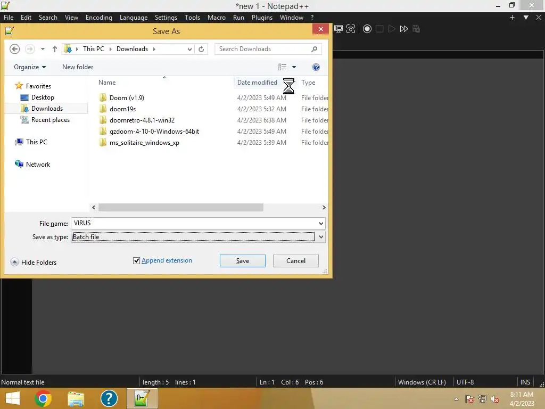Open the Plugins menu
This screenshot has width=545, height=409.
[262, 18]
